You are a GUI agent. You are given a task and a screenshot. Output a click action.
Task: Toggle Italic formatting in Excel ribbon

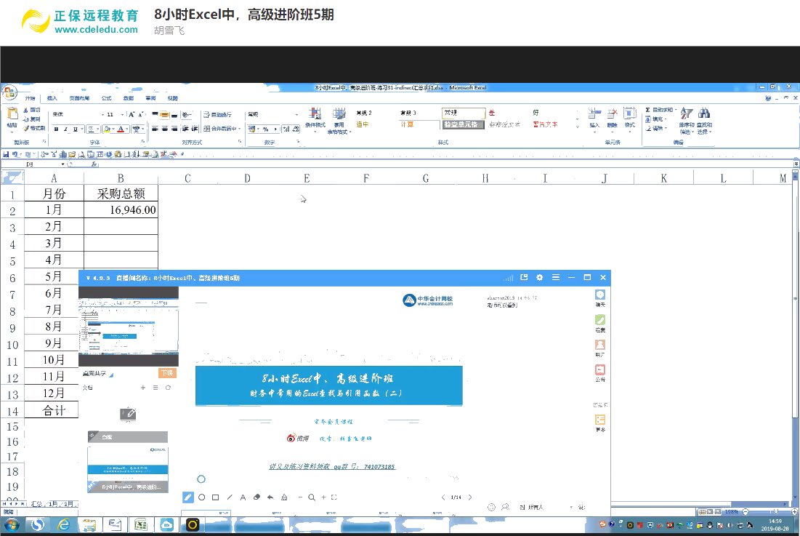(66, 129)
